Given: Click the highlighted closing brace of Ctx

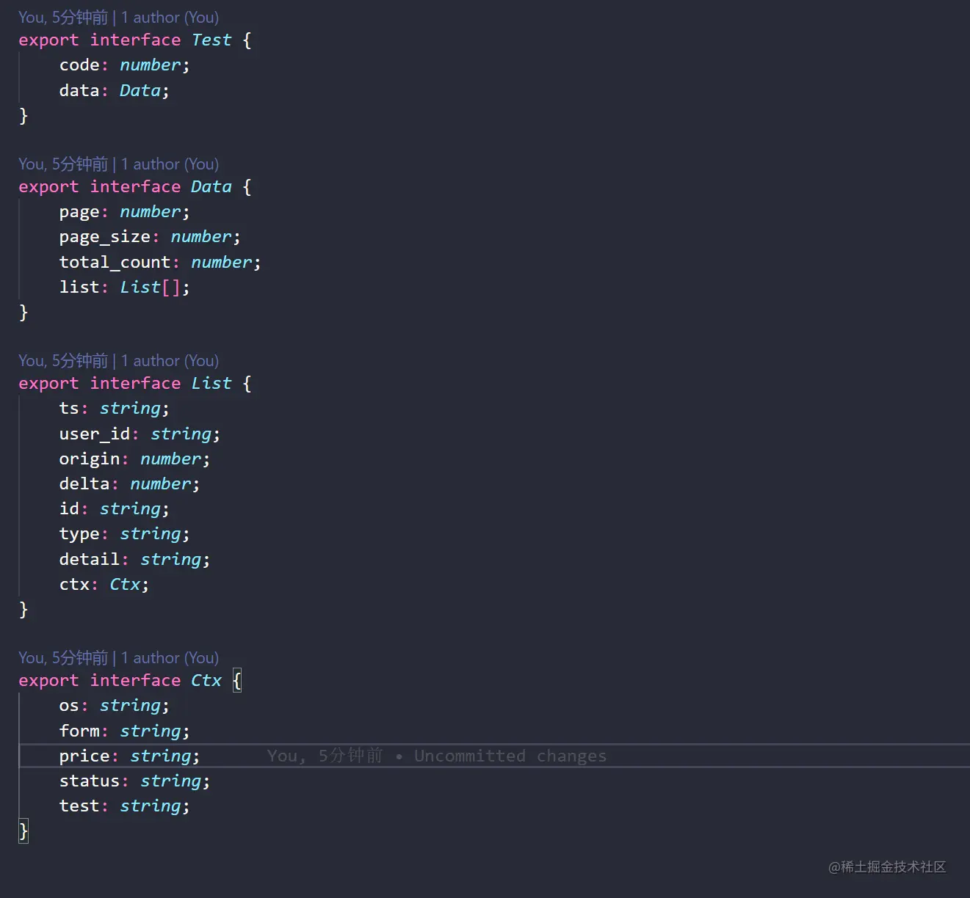Looking at the screenshot, I should pyautogui.click(x=23, y=831).
